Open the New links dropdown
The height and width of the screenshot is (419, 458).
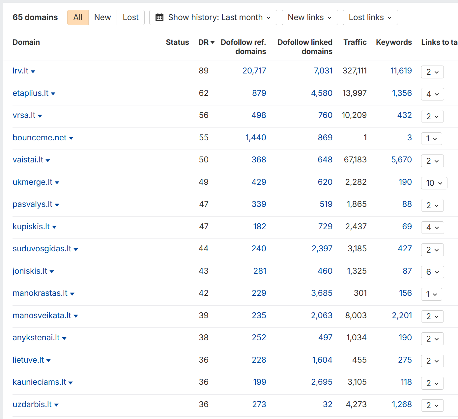tap(310, 17)
